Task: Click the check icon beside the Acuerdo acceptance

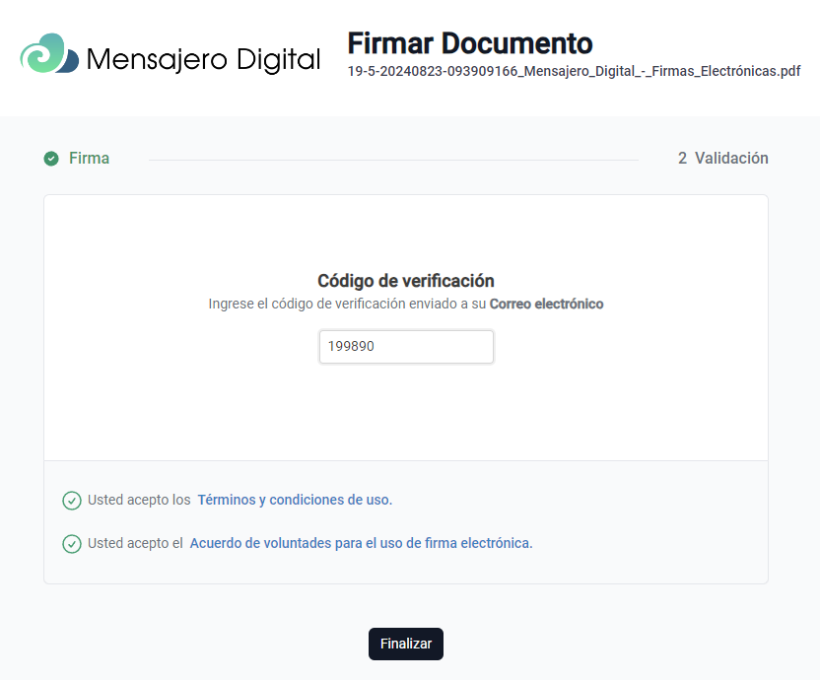Action: point(72,544)
